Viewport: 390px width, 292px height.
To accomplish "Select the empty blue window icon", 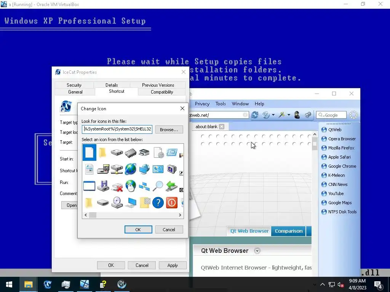I will pos(89,186).
